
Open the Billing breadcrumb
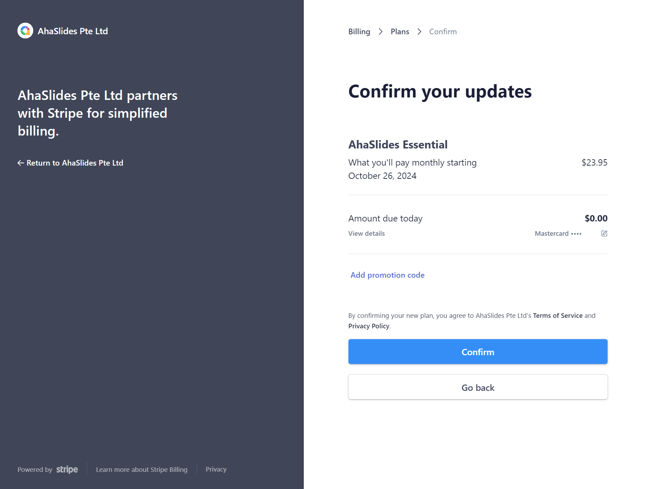point(359,31)
